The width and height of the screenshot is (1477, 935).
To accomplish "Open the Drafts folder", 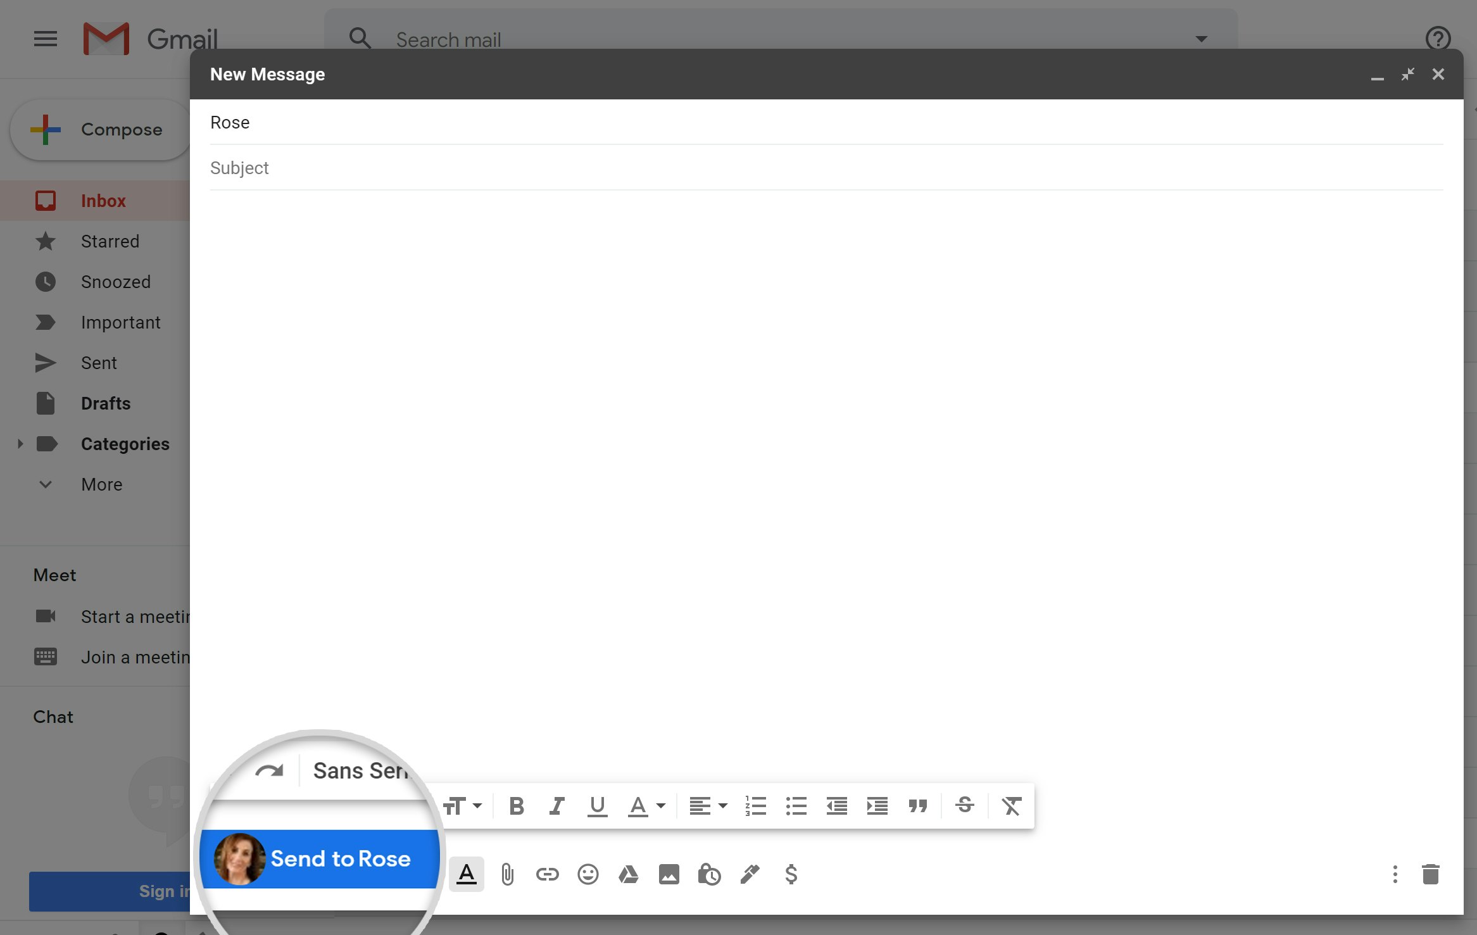I will [105, 403].
